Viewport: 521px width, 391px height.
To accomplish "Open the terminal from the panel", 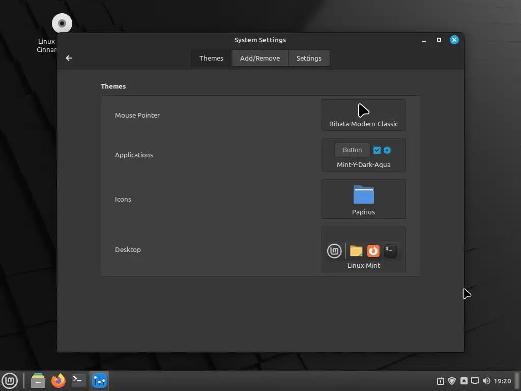I will [x=79, y=381].
